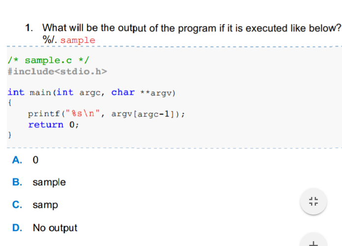Screen dimensions: 342x246
Task: Click the "#include<stdio.h>" line
Action: (57, 72)
